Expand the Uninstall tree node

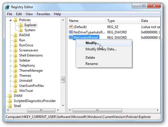(10, 81)
